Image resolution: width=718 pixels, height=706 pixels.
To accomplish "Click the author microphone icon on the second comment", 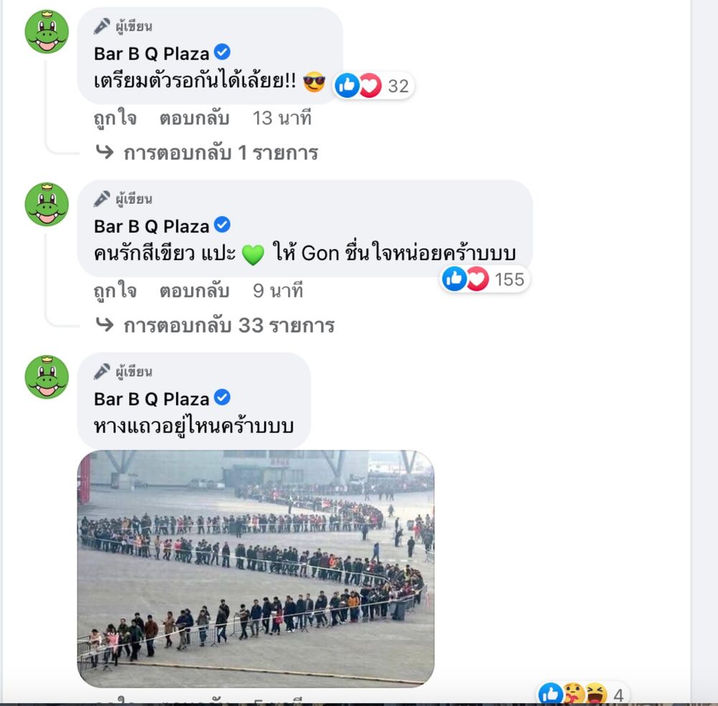I will coord(102,199).
